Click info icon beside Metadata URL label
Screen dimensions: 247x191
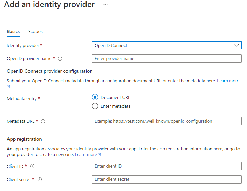pos(43,121)
